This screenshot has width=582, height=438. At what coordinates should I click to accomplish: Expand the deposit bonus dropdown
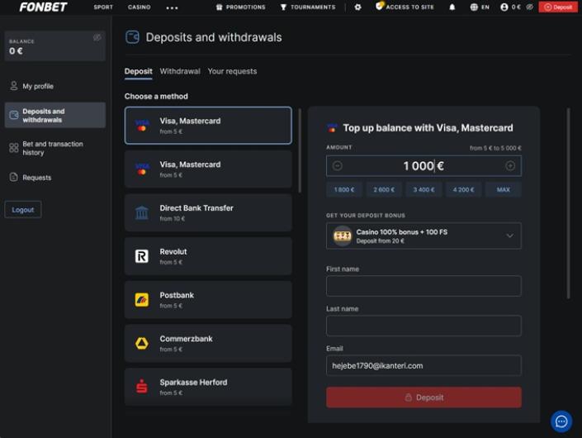tap(509, 236)
